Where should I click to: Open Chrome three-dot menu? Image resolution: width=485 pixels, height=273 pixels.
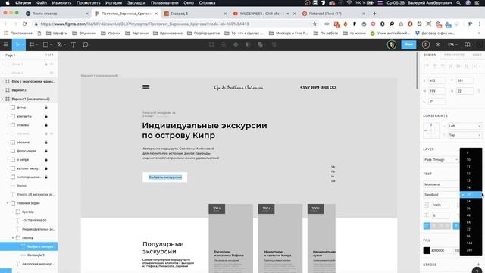(480, 24)
